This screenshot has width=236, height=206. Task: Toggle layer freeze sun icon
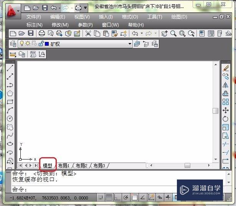coord(28,44)
